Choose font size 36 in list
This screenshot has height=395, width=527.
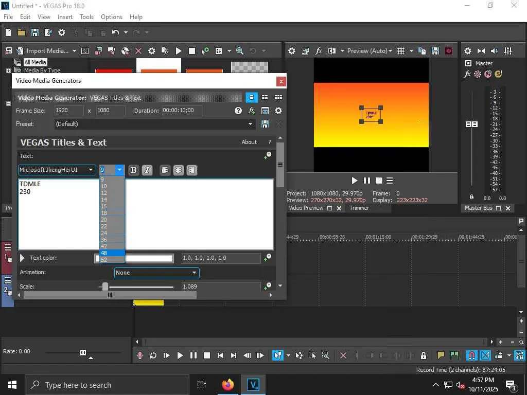(112, 240)
